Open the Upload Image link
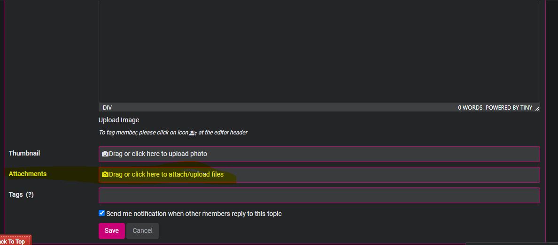This screenshot has height=245, width=558. (x=119, y=120)
